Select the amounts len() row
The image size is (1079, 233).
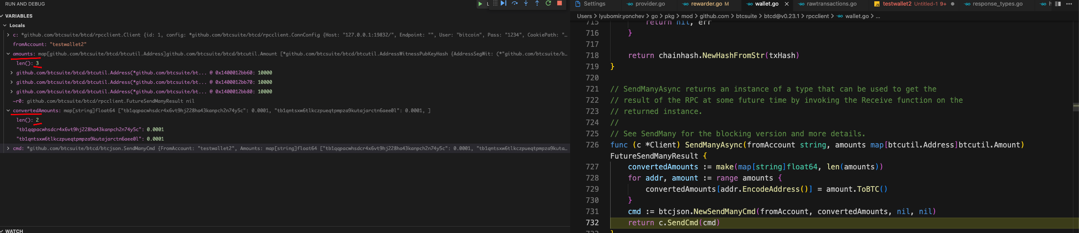(285, 63)
